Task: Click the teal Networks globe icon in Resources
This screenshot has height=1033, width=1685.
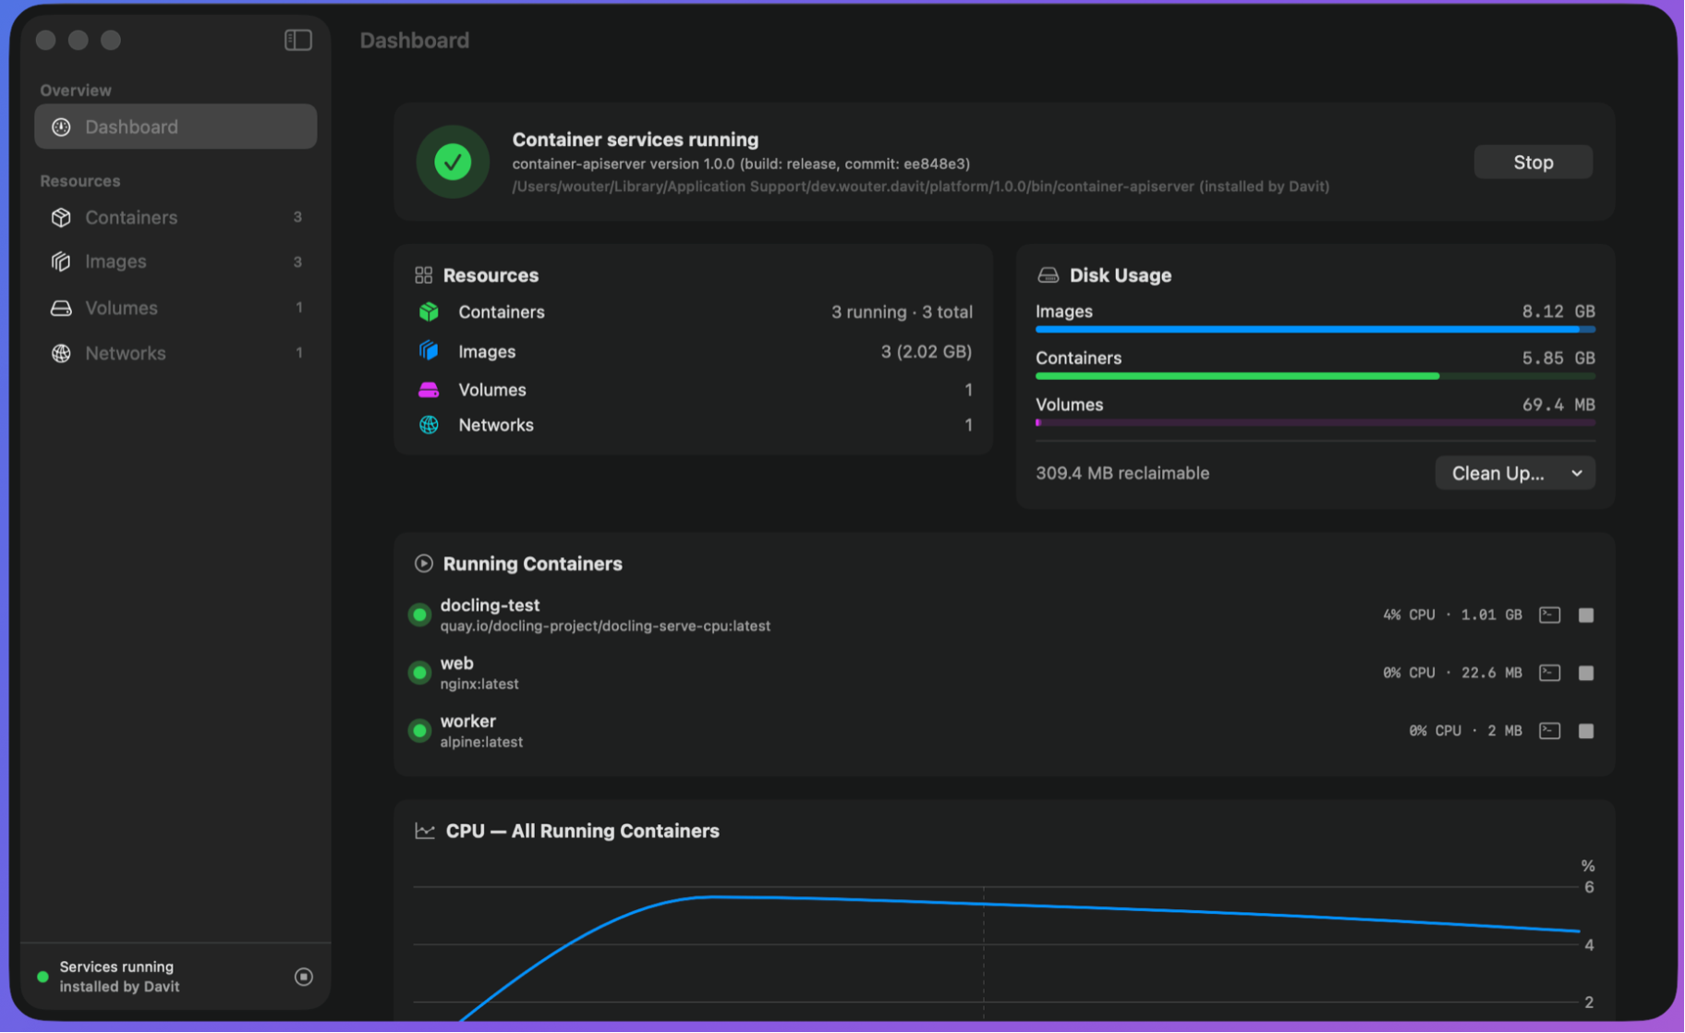Action: (429, 425)
